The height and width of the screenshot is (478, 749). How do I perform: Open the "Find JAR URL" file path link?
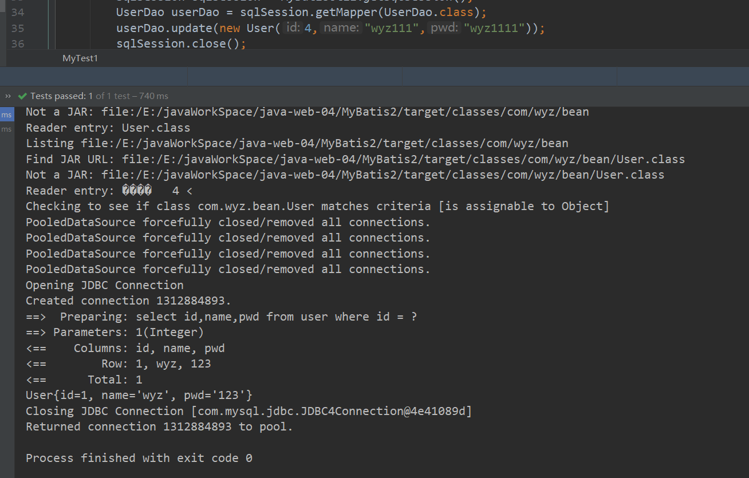[404, 159]
